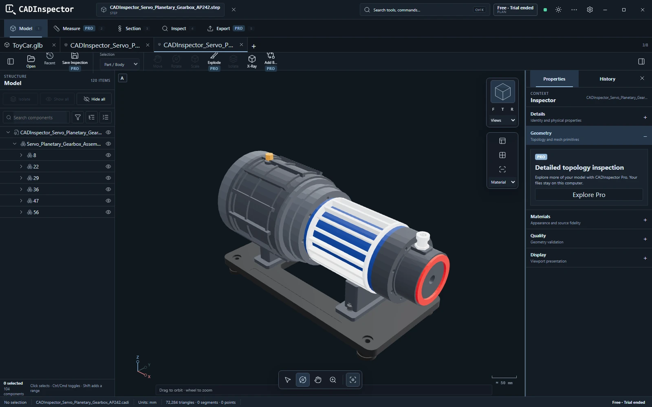
Task: Click the Hide all button
Action: pos(94,99)
